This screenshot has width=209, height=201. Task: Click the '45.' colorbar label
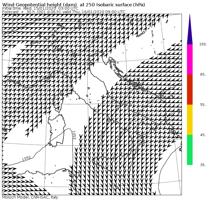coord(203,135)
